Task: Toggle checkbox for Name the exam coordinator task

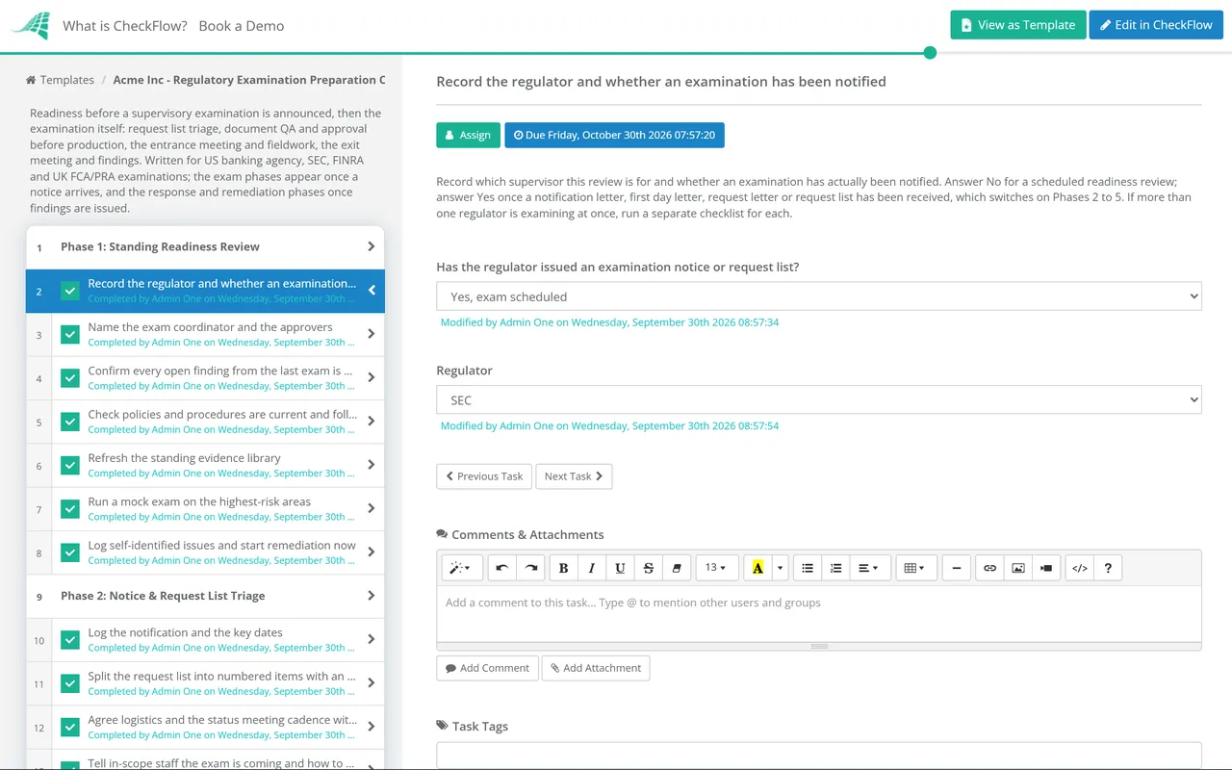Action: pos(70,334)
